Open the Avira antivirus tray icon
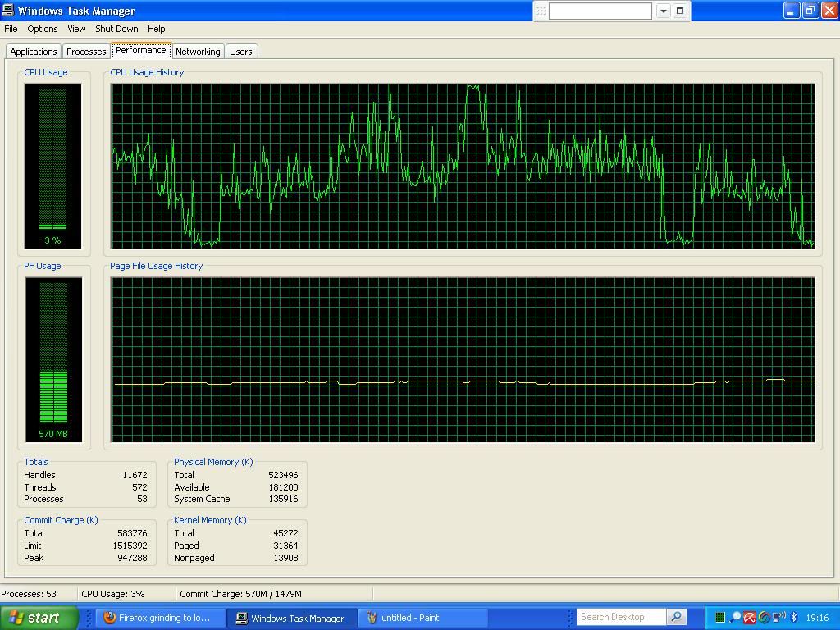840x630 pixels. pos(749,618)
